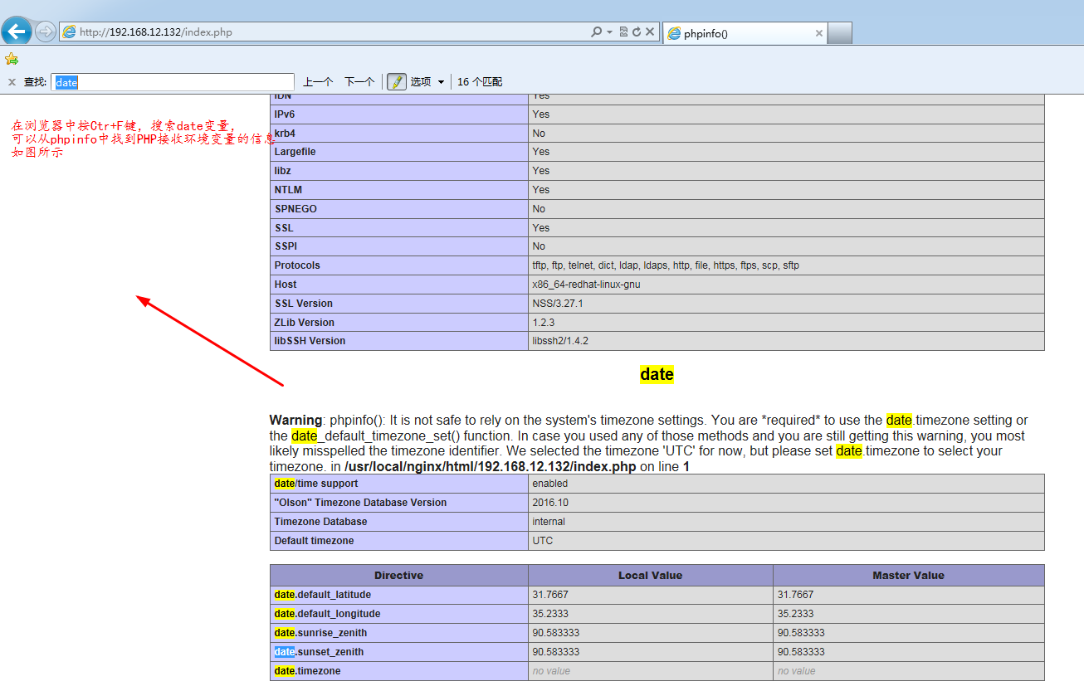
Task: Click the Local Value column header
Action: [651, 575]
